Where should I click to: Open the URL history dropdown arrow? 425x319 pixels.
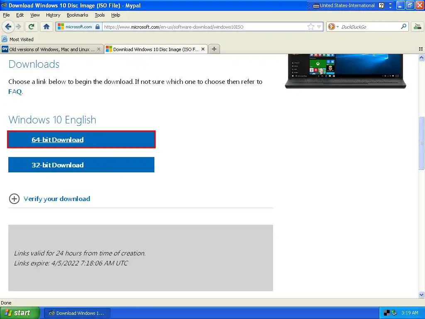coord(319,27)
